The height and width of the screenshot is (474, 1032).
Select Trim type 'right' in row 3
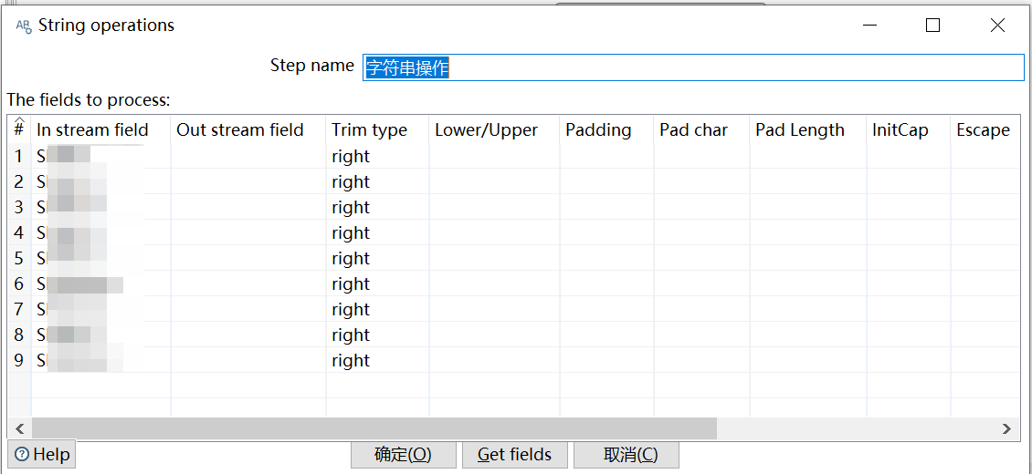[377, 208]
